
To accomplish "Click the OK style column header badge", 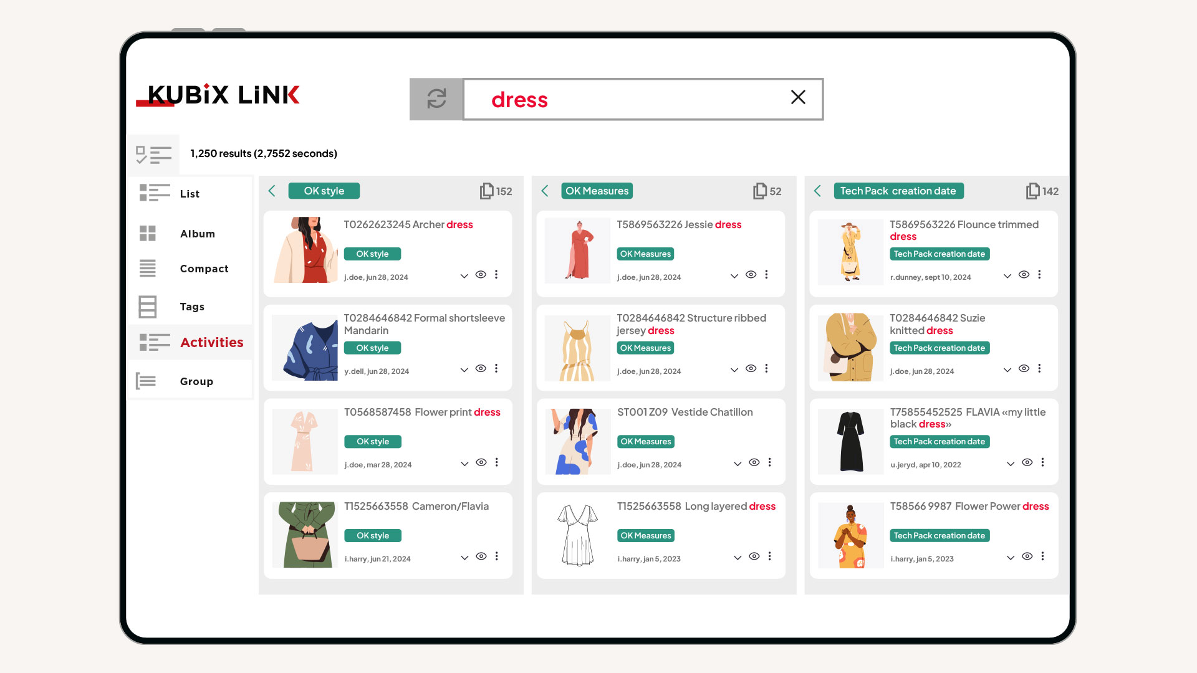I will [x=324, y=191].
